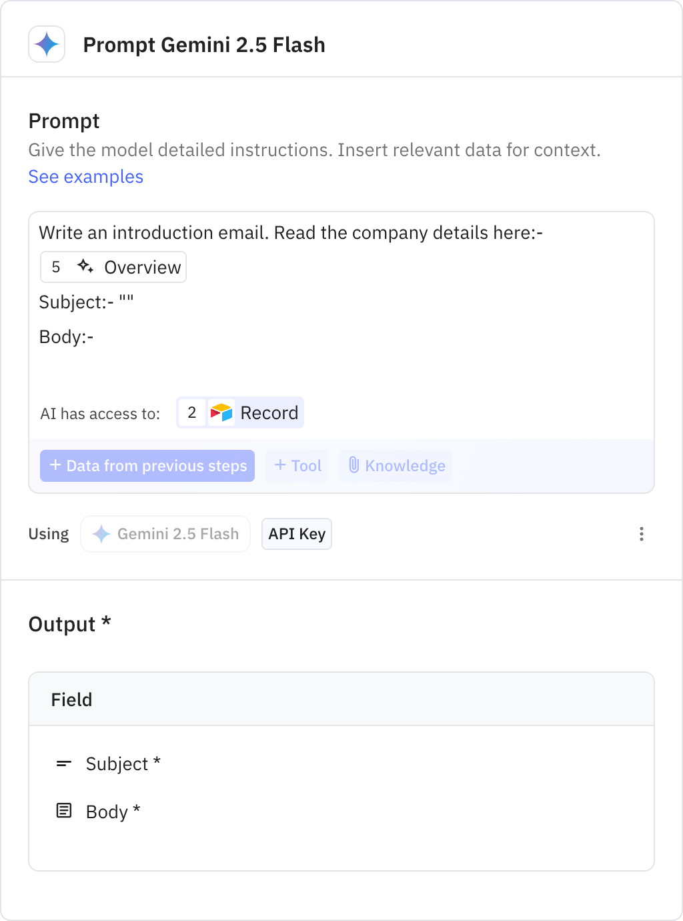Screen dimensions: 683x921
Task: Click the plus icon on the Tool button
Action: click(x=279, y=465)
